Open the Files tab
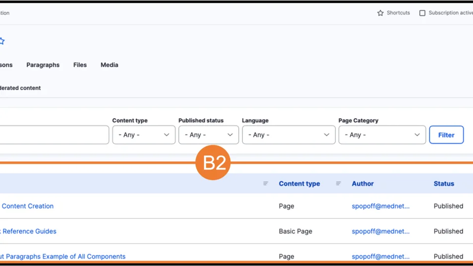This screenshot has height=266, width=473. tap(80, 65)
